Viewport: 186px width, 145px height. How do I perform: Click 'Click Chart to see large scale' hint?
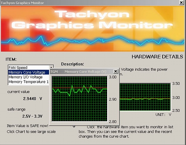(31, 132)
